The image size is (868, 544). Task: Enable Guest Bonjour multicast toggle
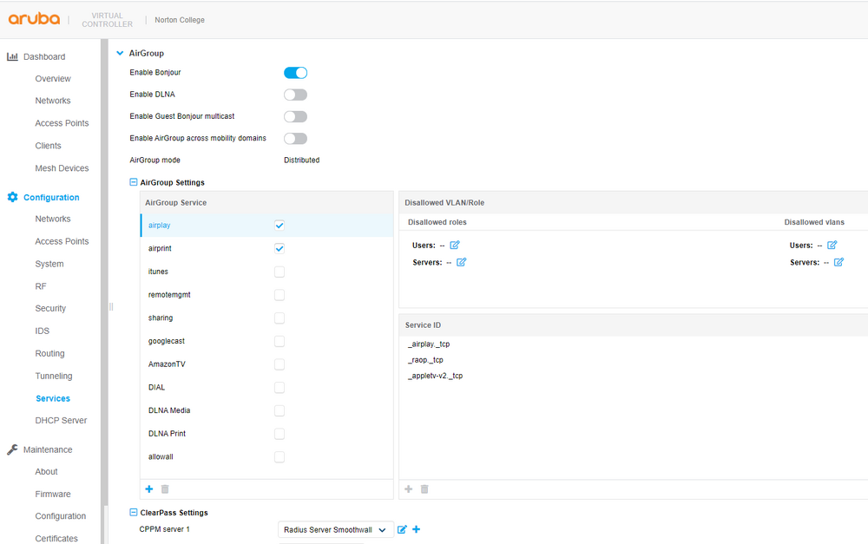pos(296,116)
